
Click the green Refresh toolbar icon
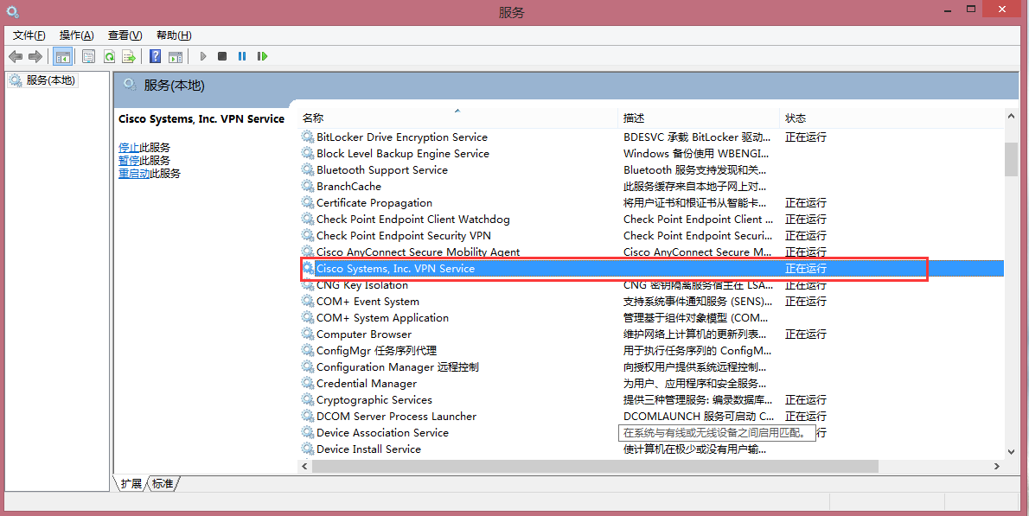(109, 56)
